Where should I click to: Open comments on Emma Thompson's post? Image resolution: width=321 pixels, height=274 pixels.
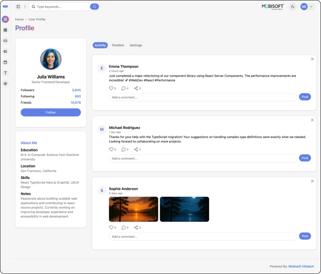(x=124, y=88)
